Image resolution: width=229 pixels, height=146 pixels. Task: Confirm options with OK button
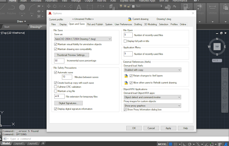click(134, 128)
